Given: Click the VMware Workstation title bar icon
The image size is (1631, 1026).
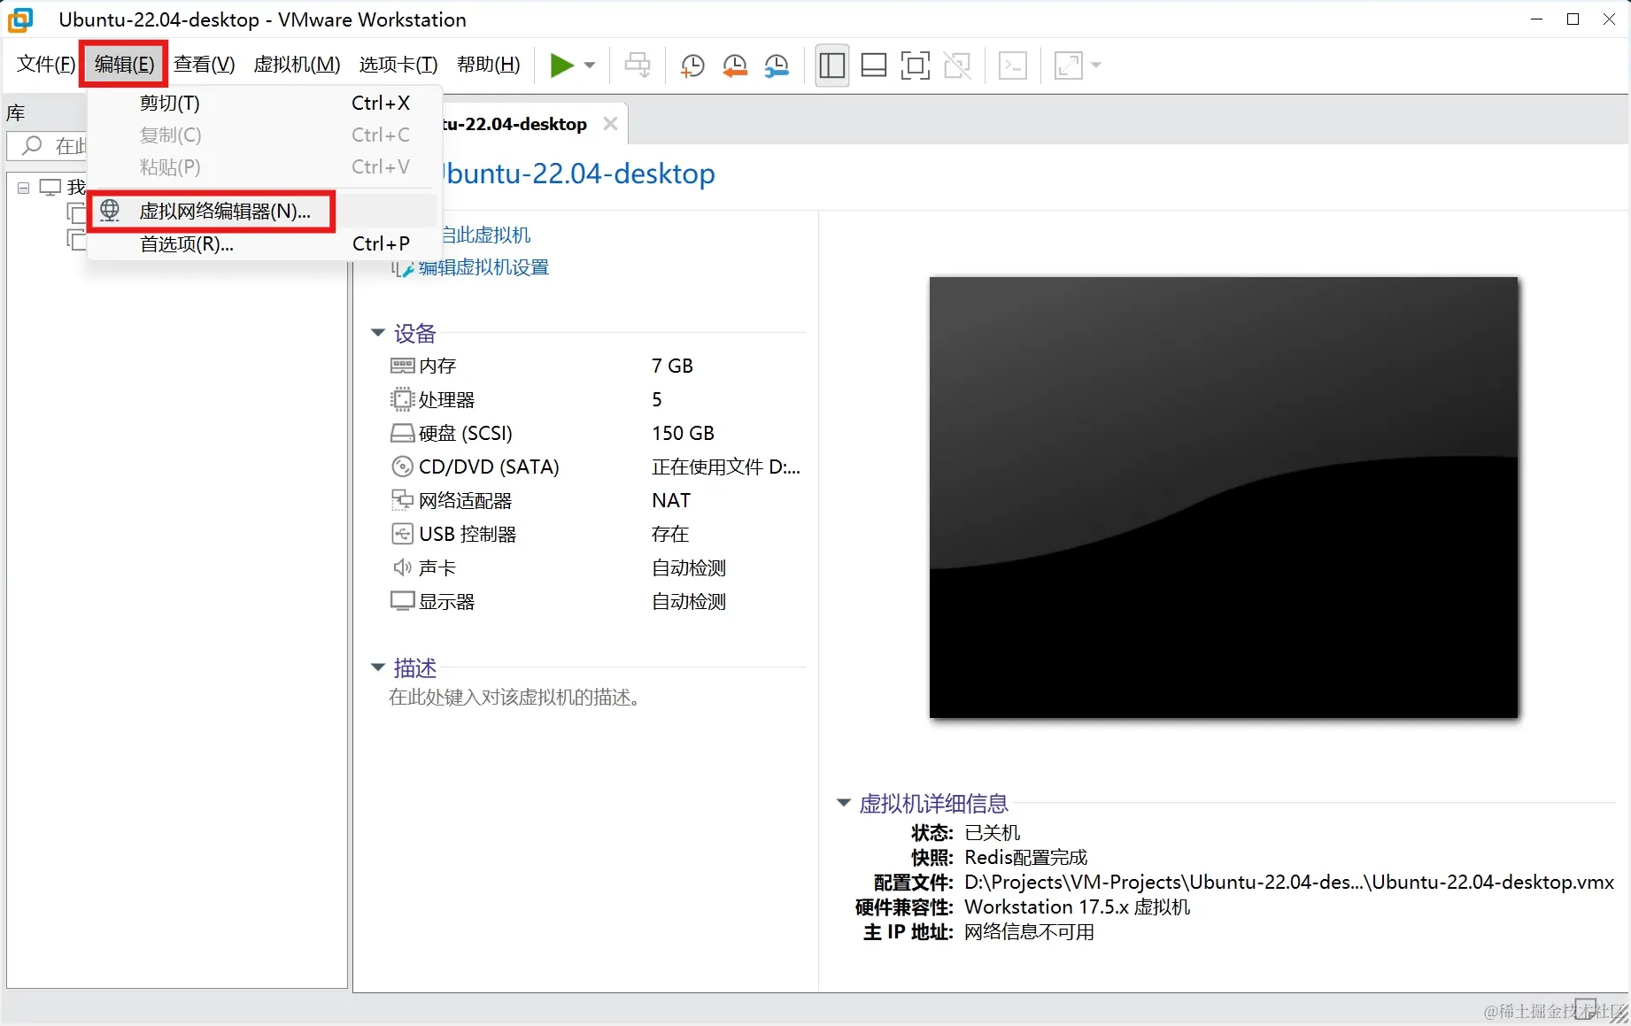Looking at the screenshot, I should click(20, 19).
